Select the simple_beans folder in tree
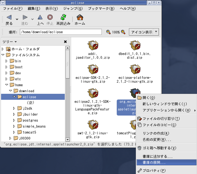The height and width of the screenshot is (174, 197). (31, 126)
